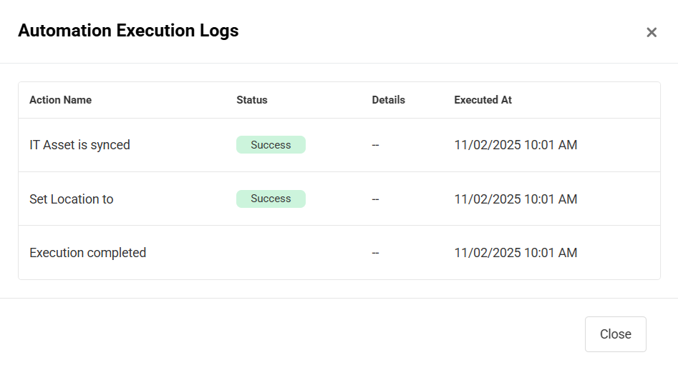Close the dialog with the X icon
Screen dimensions: 678x370
652,32
